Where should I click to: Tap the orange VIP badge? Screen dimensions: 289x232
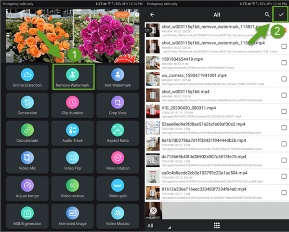click(122, 14)
